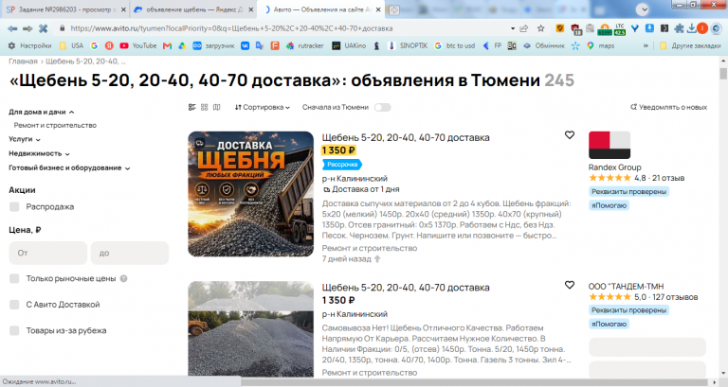Viewport: 728px width, 387px height.
Task: Open the gravel pile photo of second listing
Action: point(250,328)
